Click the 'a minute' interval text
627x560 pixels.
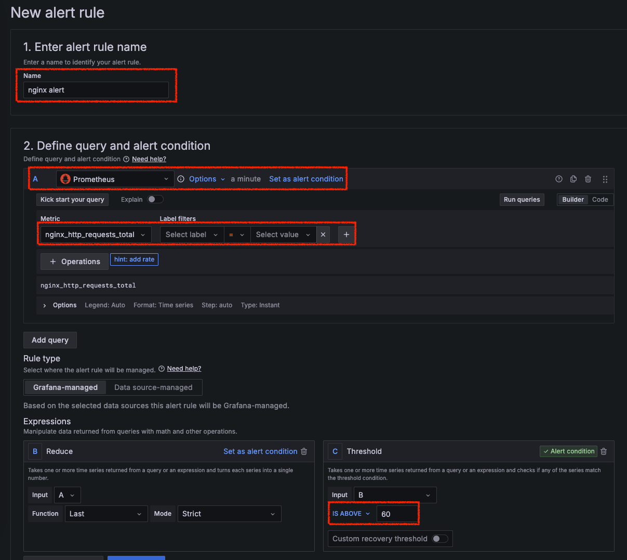(x=246, y=179)
